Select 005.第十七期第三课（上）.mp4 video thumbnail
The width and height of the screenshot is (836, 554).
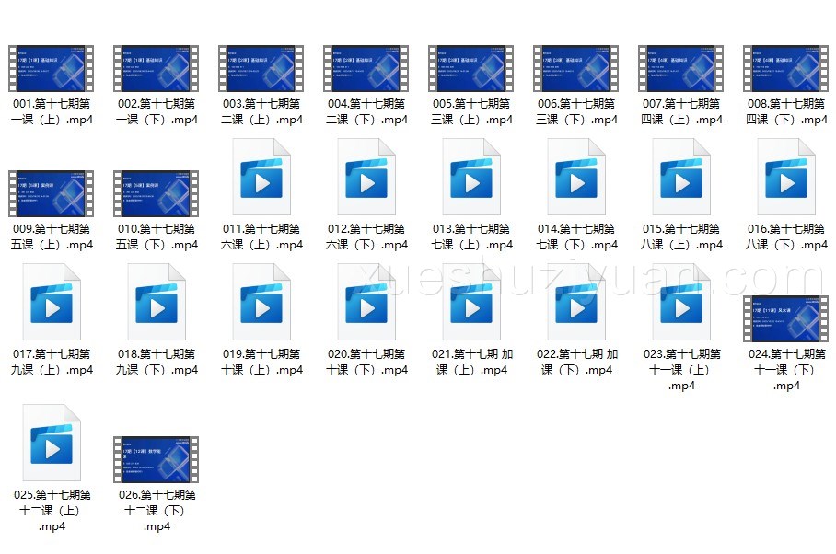pos(471,68)
